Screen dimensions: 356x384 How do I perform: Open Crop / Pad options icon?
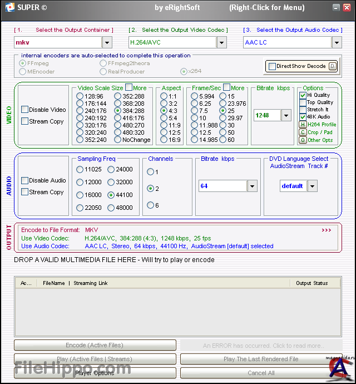pyautogui.click(x=303, y=132)
